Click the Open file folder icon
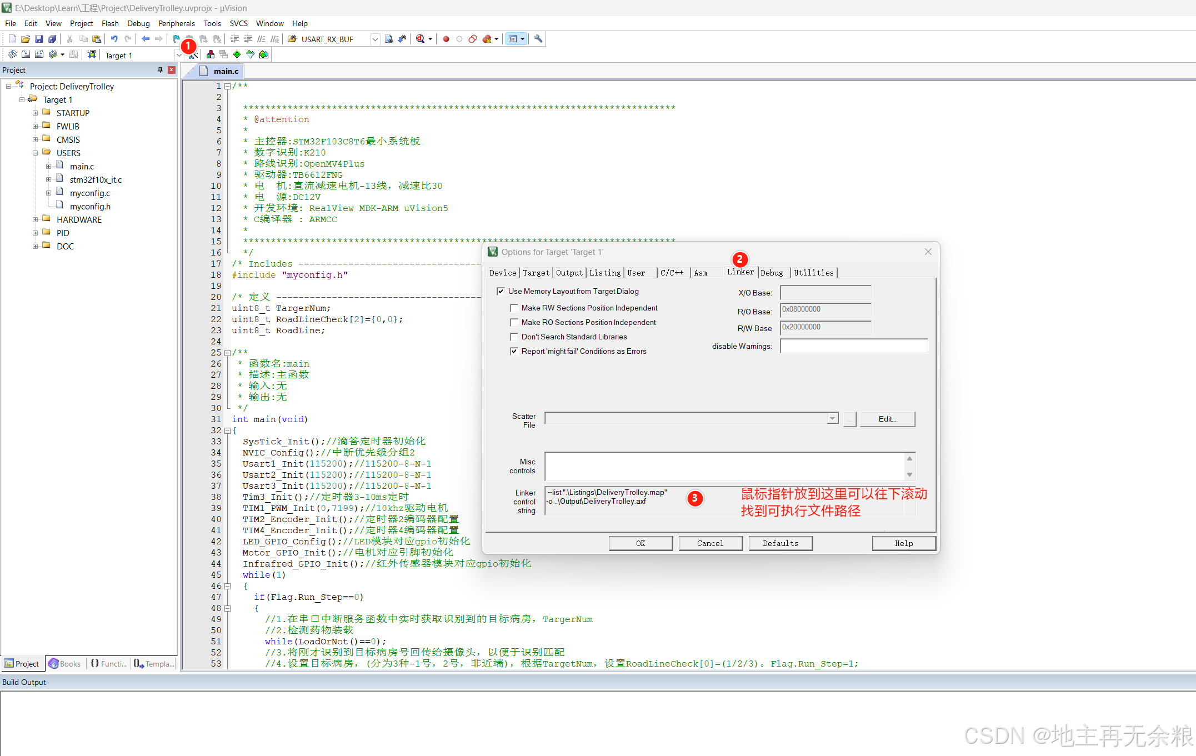 pyautogui.click(x=26, y=39)
